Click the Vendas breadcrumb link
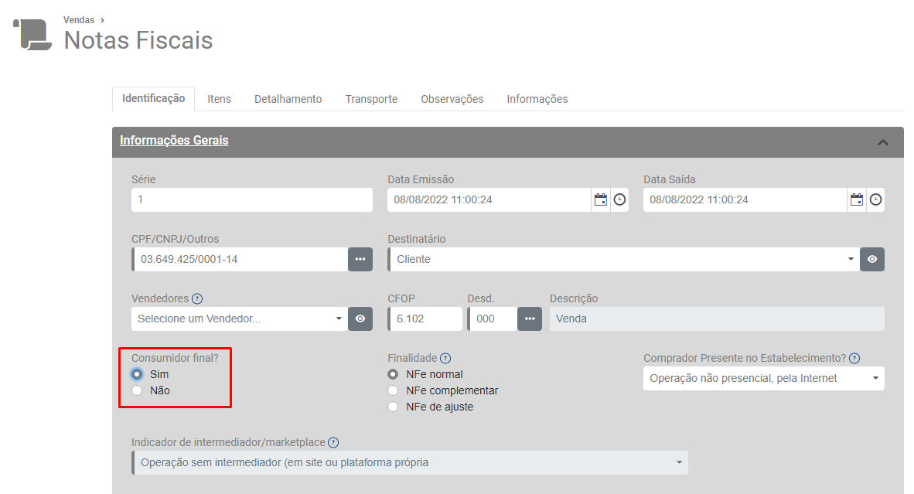The height and width of the screenshot is (494, 914). (x=79, y=20)
